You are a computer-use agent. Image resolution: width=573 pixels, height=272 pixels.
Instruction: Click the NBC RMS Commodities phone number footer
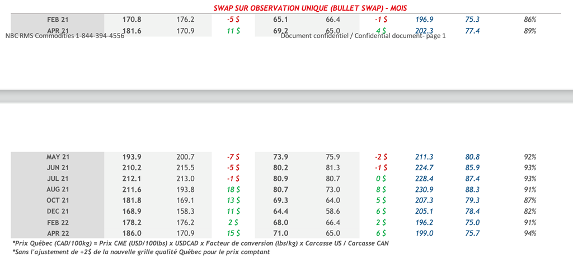(x=65, y=36)
